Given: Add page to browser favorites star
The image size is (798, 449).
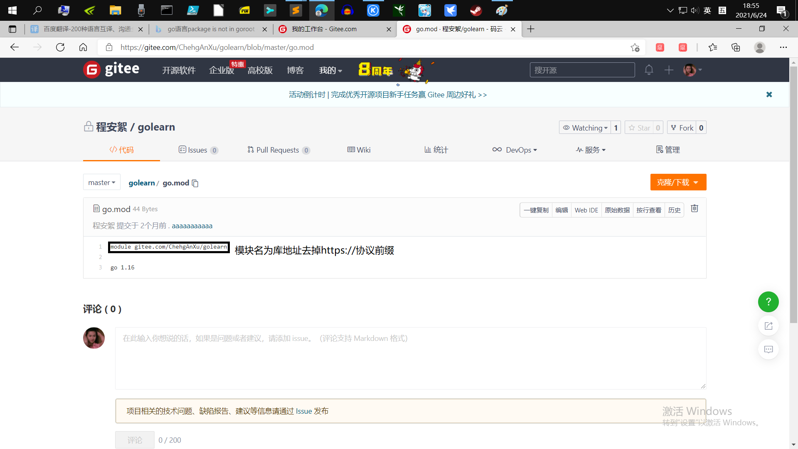Looking at the screenshot, I should [x=635, y=47].
